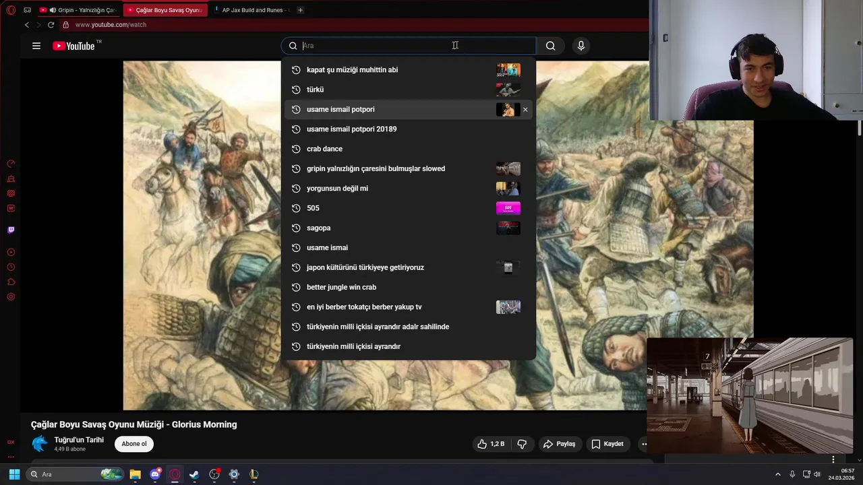Select the Çağlar Boyu Savaş Oyunu tab

(x=165, y=10)
